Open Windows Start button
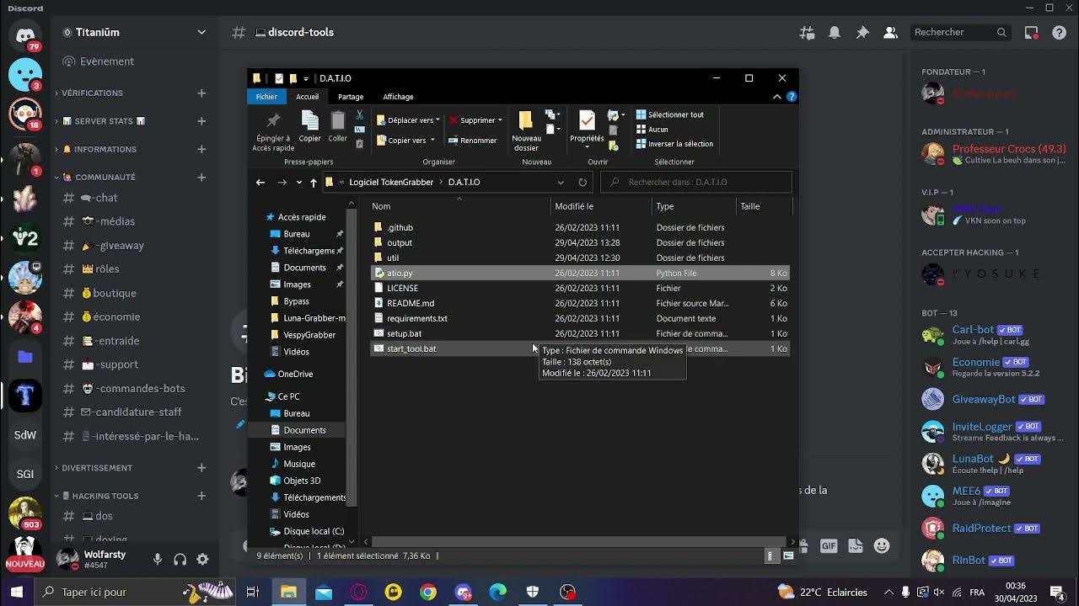The width and height of the screenshot is (1079, 606). coord(17,592)
